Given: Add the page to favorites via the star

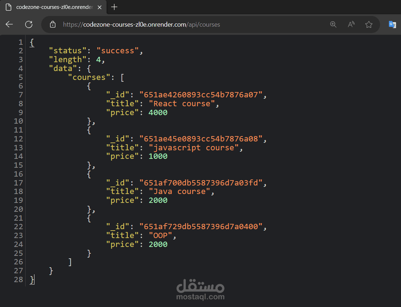Looking at the screenshot, I should (369, 25).
